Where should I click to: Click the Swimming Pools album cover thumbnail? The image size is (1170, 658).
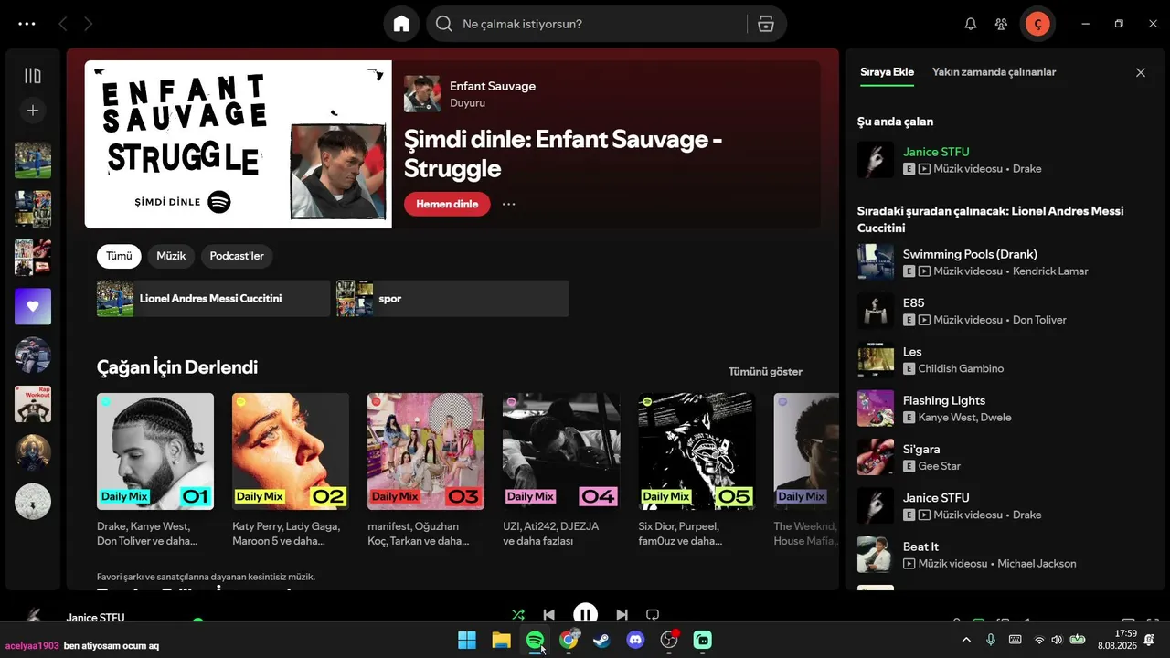[876, 261]
